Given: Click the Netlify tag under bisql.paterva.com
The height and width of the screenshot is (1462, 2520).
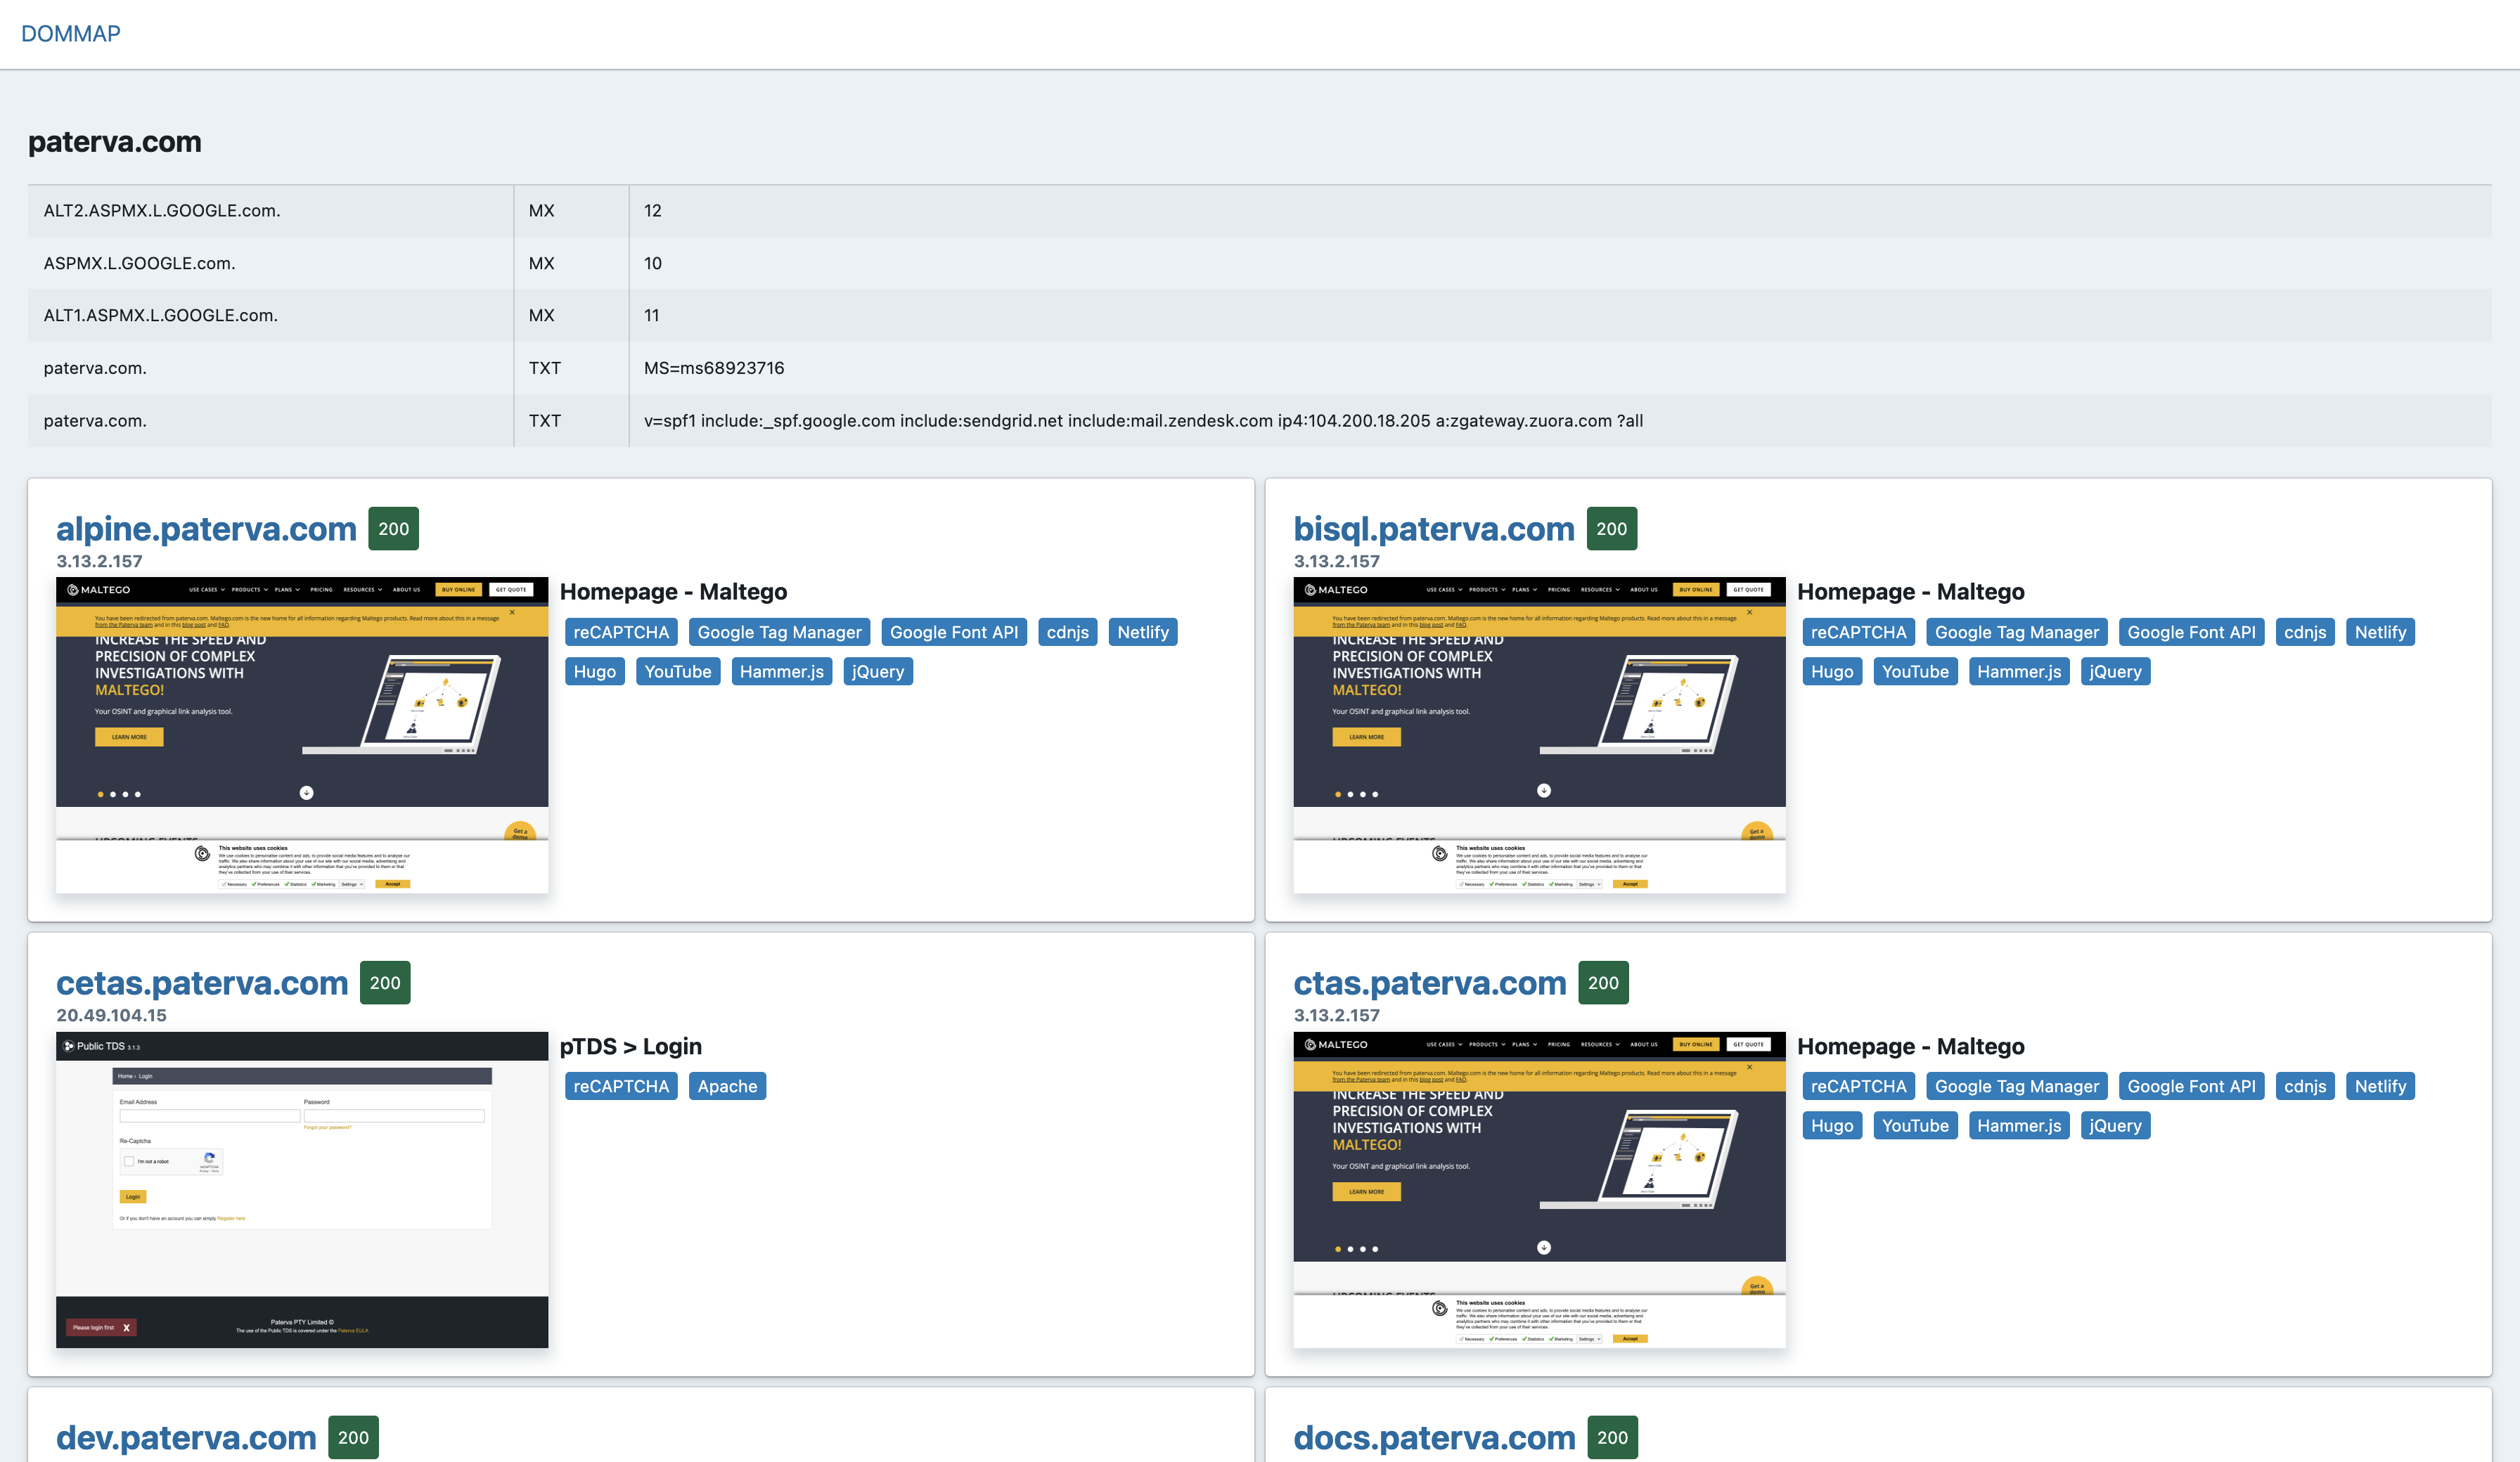Looking at the screenshot, I should coord(2380,632).
